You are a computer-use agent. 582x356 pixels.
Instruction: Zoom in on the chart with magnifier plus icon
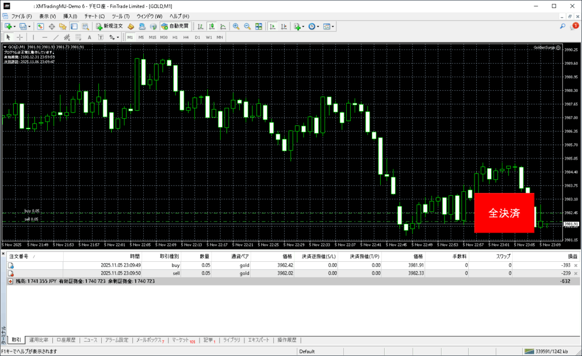coord(236,26)
